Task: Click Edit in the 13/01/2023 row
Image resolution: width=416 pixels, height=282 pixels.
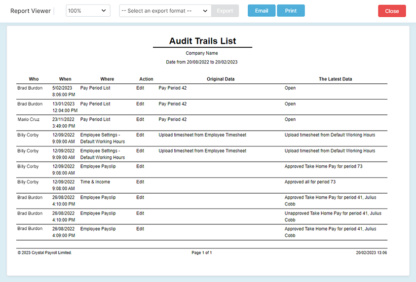Action: [x=140, y=104]
